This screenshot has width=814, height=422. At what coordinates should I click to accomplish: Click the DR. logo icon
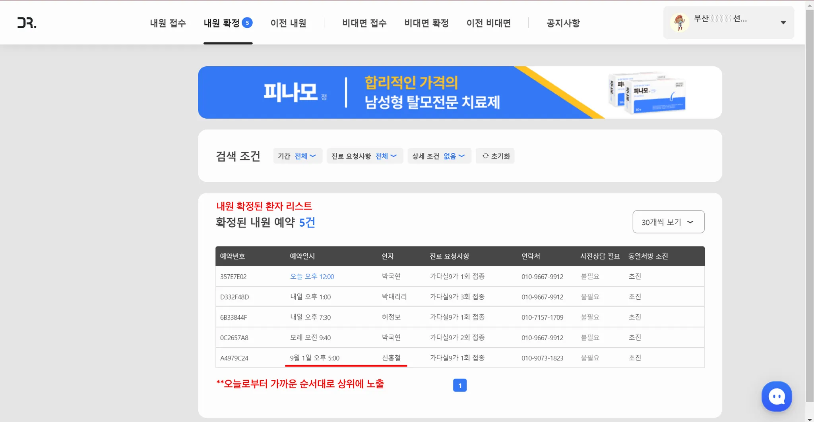click(27, 23)
